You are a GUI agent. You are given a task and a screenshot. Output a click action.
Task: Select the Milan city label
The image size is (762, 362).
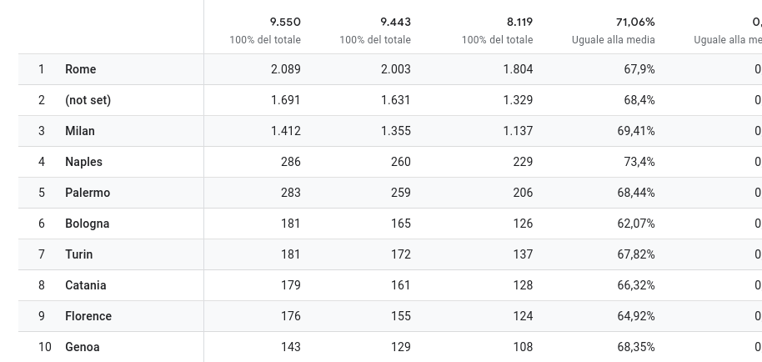coord(80,131)
